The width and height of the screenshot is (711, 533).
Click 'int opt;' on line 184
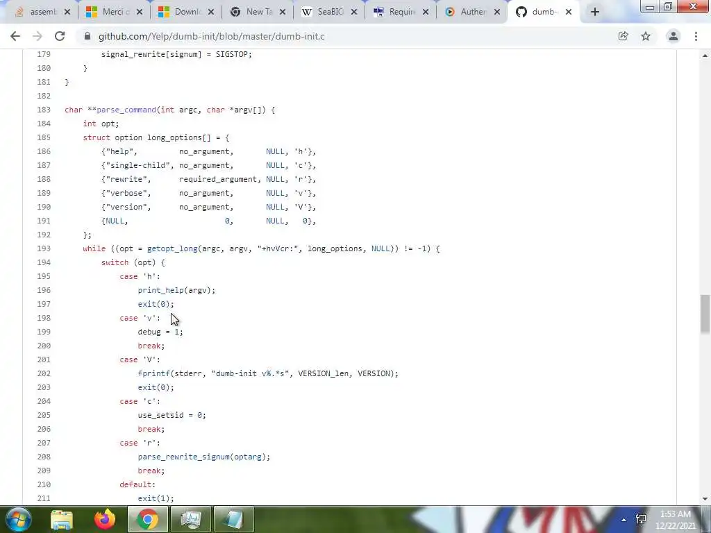click(101, 124)
